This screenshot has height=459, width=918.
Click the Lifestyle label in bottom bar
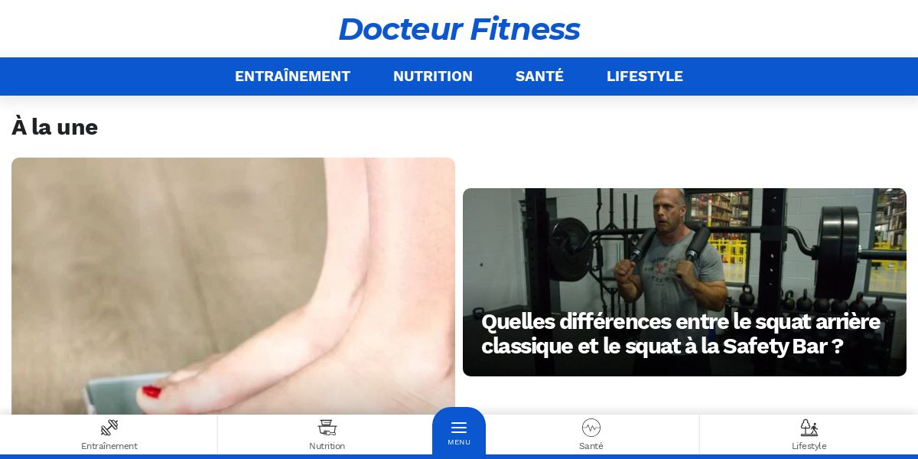[x=809, y=446]
